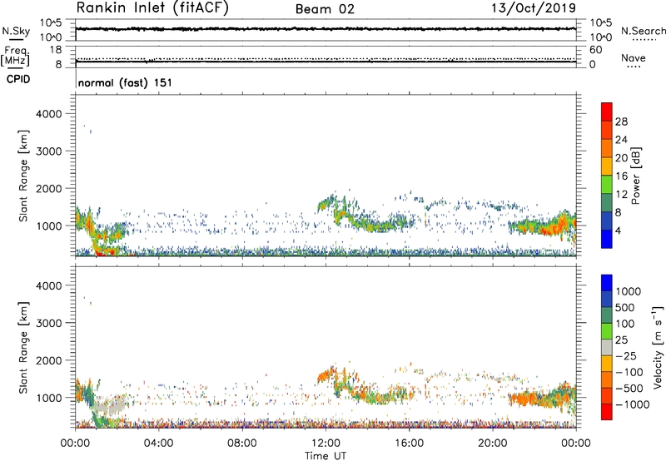Click the 'Time UT' axis title

coord(326,456)
